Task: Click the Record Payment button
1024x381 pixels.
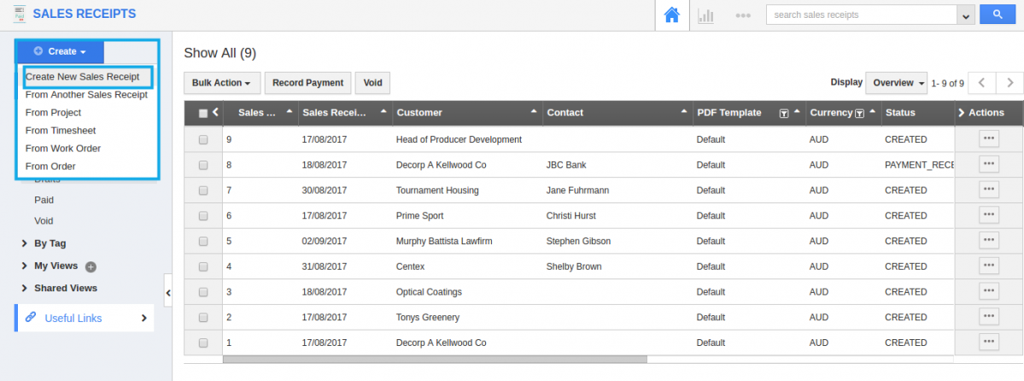Action: pyautogui.click(x=307, y=83)
